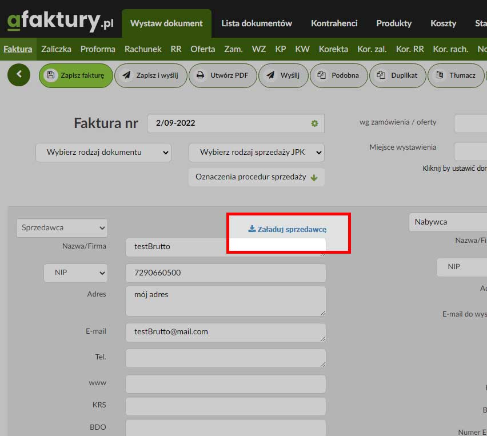Switch to the Kontrahenci section
The height and width of the screenshot is (436, 487).
point(334,23)
